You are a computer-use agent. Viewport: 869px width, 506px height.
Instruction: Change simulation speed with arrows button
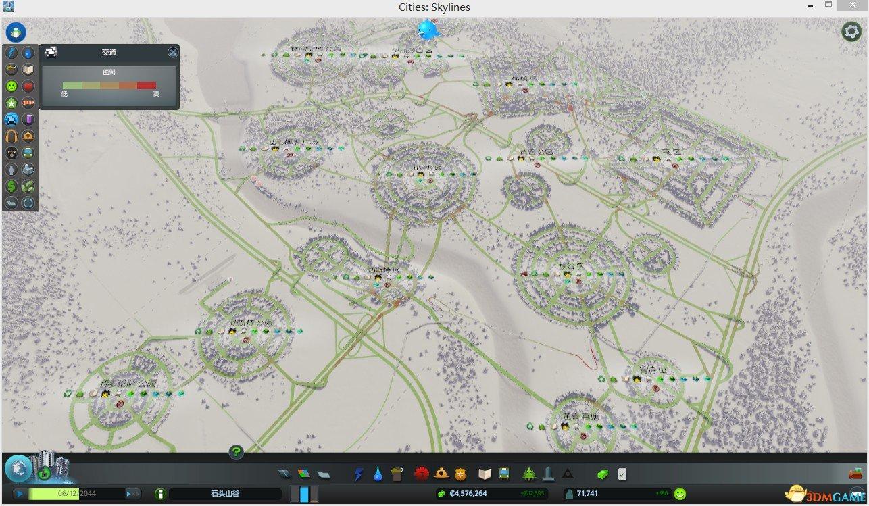pyautogui.click(x=133, y=494)
